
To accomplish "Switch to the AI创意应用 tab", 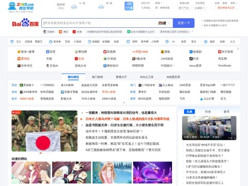I will click(x=173, y=77).
